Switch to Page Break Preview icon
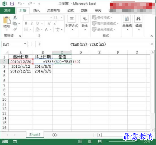Image resolution: width=156 pixels, height=145 pixels. tap(100, 141)
